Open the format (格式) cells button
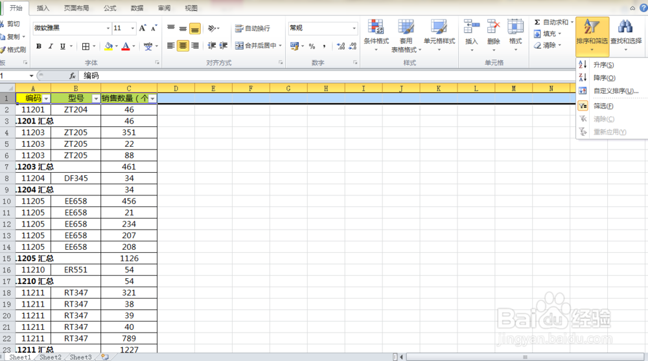The image size is (648, 361). 515,36
